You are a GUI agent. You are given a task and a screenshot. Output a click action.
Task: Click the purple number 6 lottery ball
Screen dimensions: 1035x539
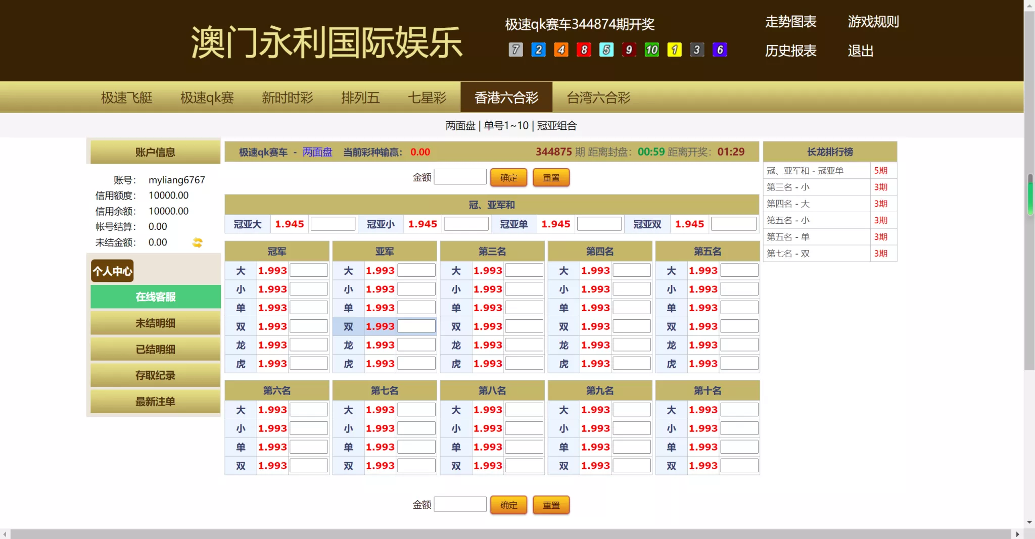tap(720, 50)
